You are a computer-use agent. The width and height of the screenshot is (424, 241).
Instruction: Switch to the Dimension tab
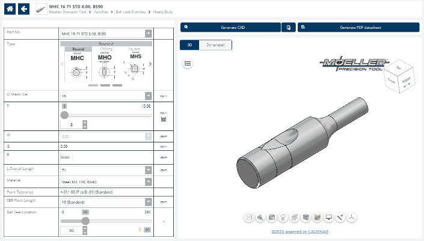[x=215, y=45]
